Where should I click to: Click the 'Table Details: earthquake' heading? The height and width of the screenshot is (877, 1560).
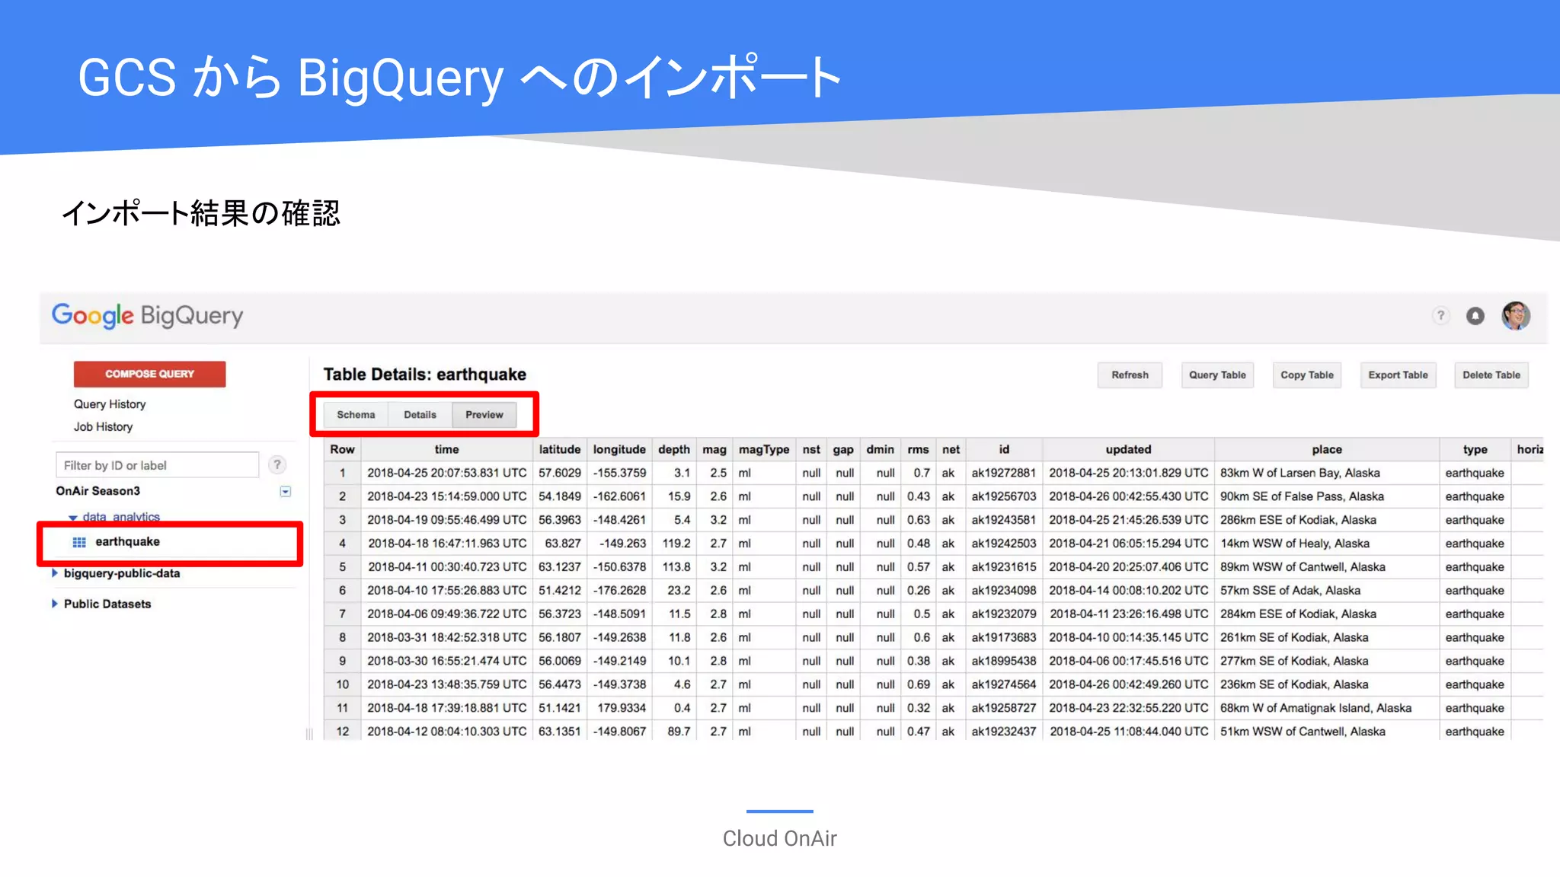(x=424, y=375)
